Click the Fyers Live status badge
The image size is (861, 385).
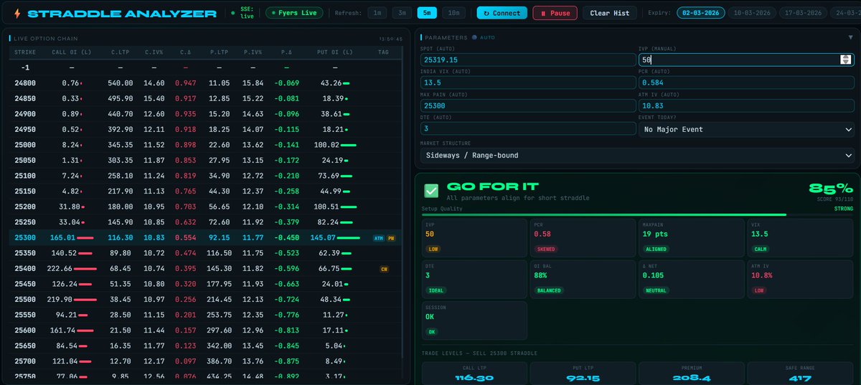coord(294,13)
